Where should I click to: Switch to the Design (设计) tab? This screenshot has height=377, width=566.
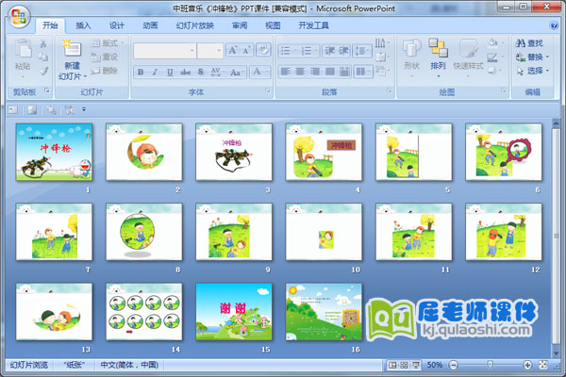(x=117, y=25)
